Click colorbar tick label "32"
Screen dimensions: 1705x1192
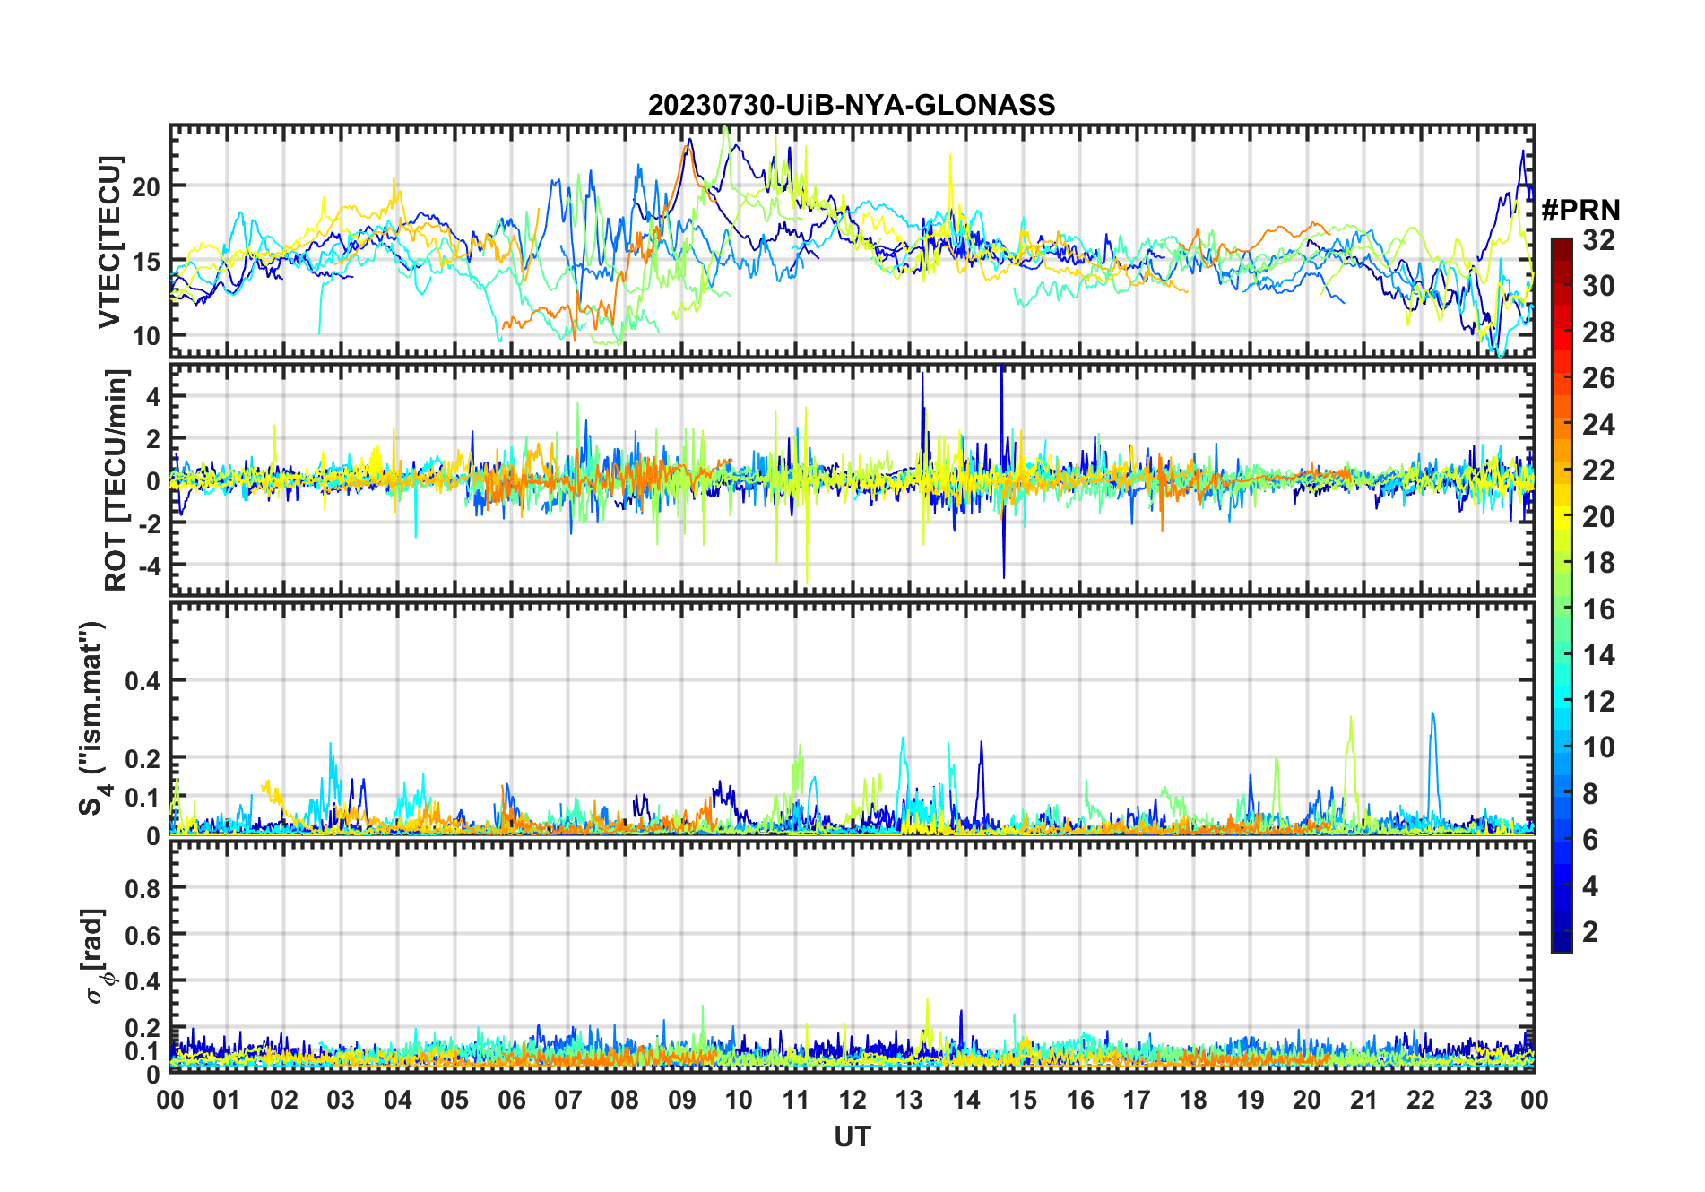[x=1598, y=240]
